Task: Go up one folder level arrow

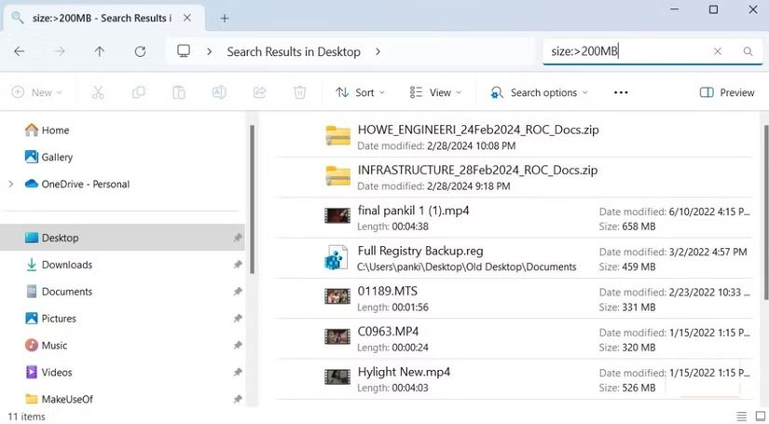Action: pyautogui.click(x=100, y=51)
